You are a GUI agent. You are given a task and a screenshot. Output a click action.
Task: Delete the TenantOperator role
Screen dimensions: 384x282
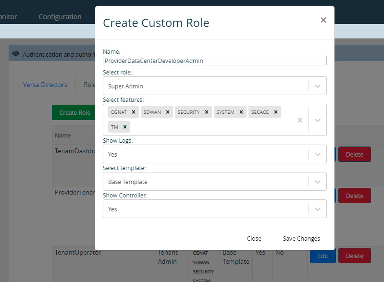point(354,256)
